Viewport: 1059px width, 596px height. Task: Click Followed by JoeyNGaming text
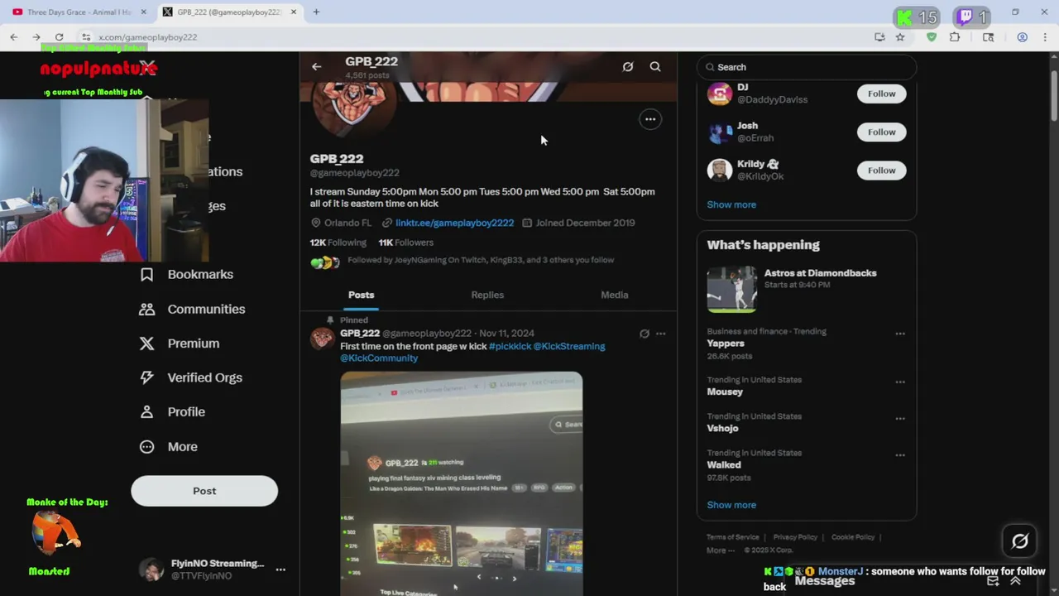click(x=481, y=260)
